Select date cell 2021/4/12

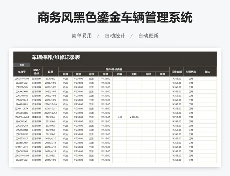[51, 147]
